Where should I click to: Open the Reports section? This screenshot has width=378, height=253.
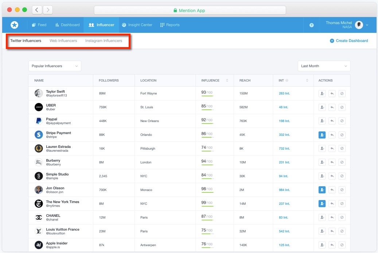170,25
